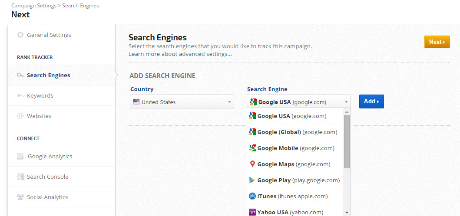This screenshot has width=460, height=216.
Task: Choose Google (Global) option in list
Action: click(297, 132)
